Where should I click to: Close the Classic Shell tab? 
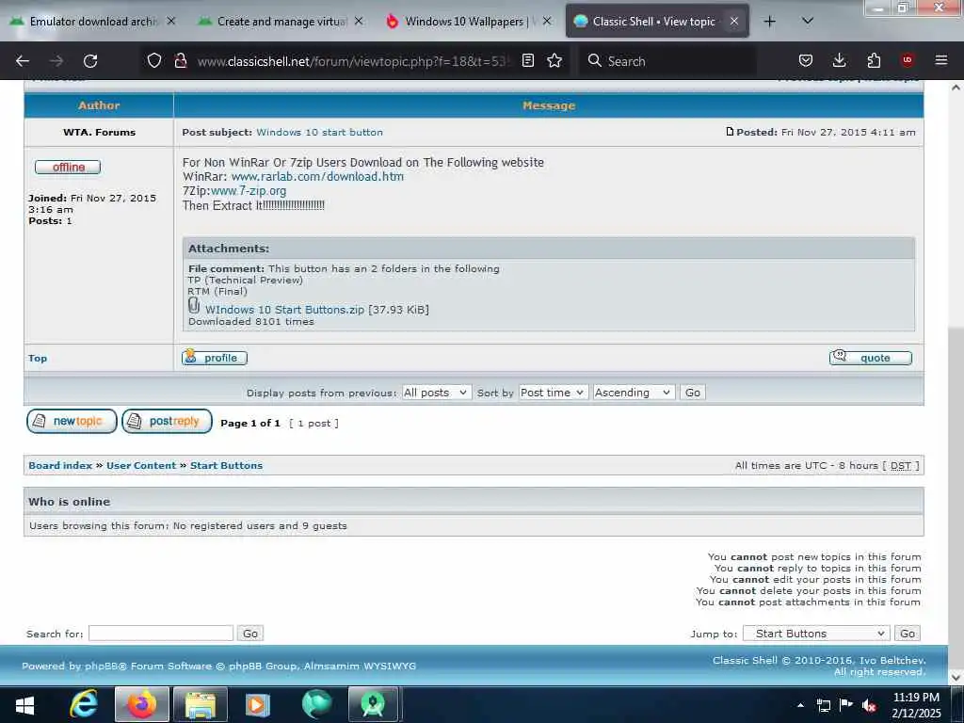pos(734,21)
